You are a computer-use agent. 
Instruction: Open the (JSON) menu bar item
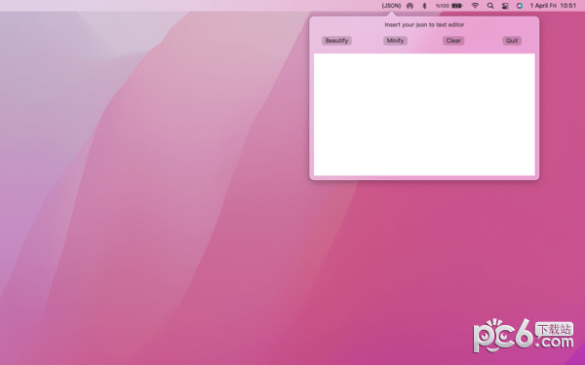[x=391, y=6]
